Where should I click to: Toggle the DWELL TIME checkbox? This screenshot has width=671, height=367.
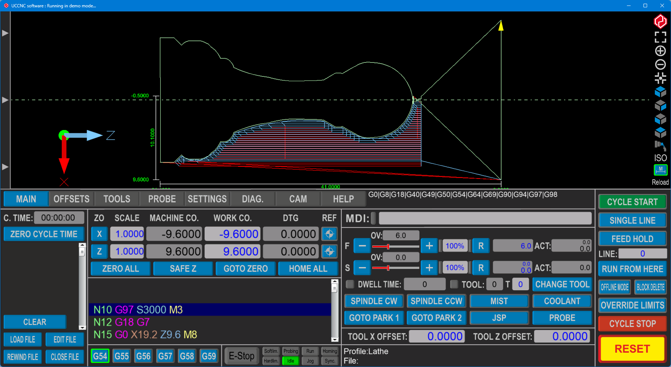click(x=350, y=284)
